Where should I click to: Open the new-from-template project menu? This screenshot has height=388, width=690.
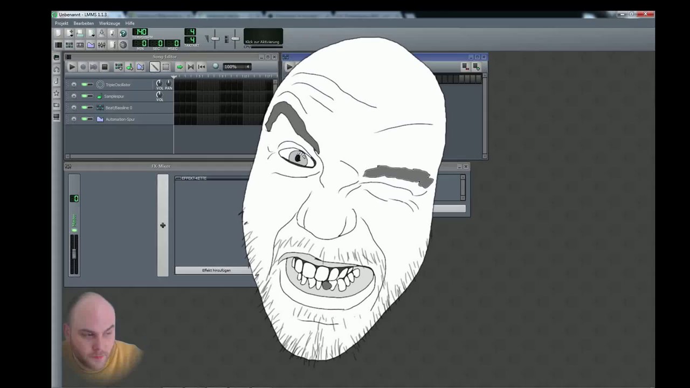coord(69,33)
